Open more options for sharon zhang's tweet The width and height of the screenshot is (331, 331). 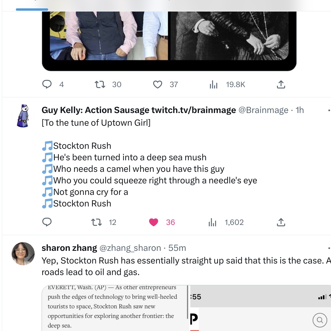coord(329,248)
